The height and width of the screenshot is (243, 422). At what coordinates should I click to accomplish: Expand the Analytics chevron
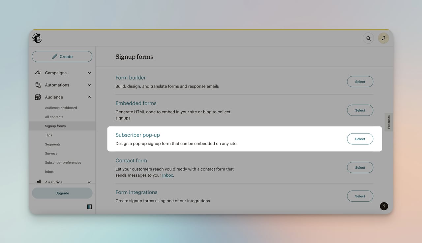[89, 182]
